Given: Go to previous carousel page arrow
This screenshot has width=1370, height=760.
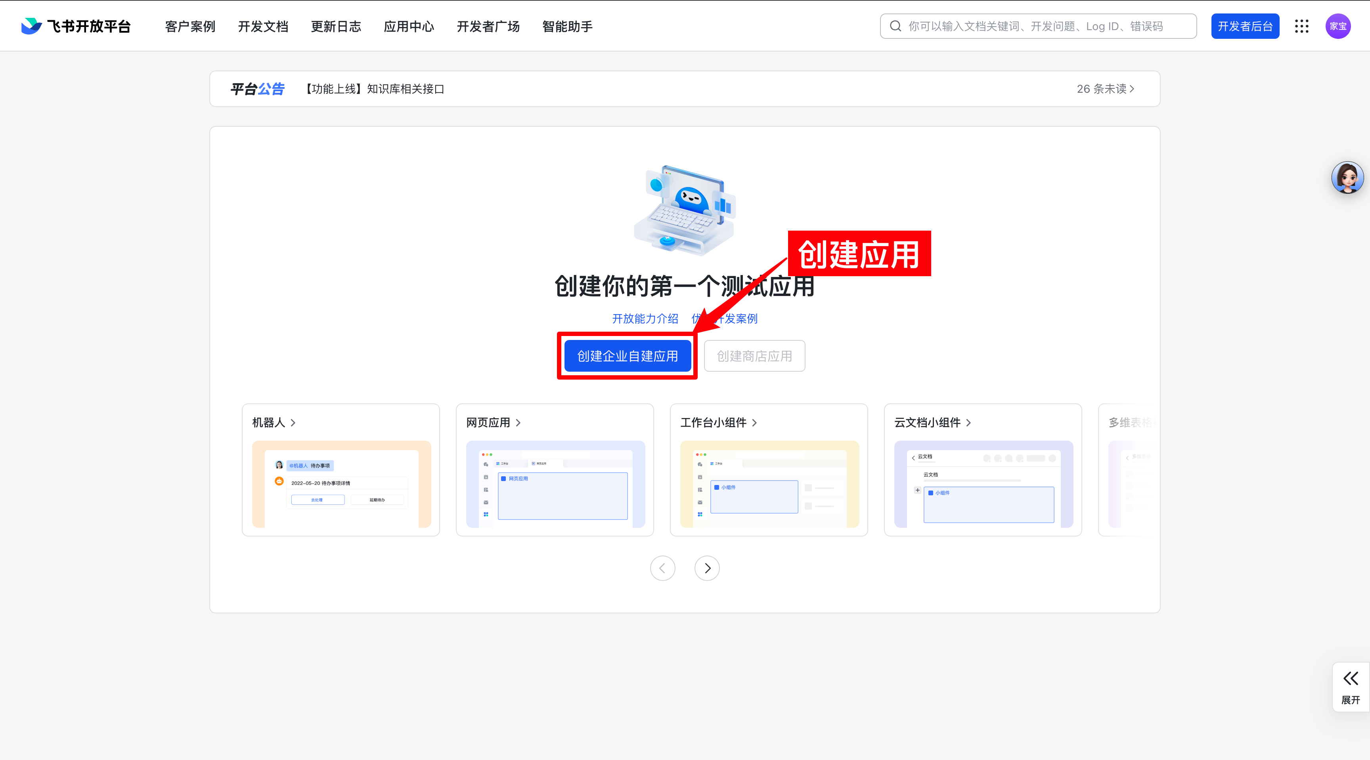Looking at the screenshot, I should (663, 568).
